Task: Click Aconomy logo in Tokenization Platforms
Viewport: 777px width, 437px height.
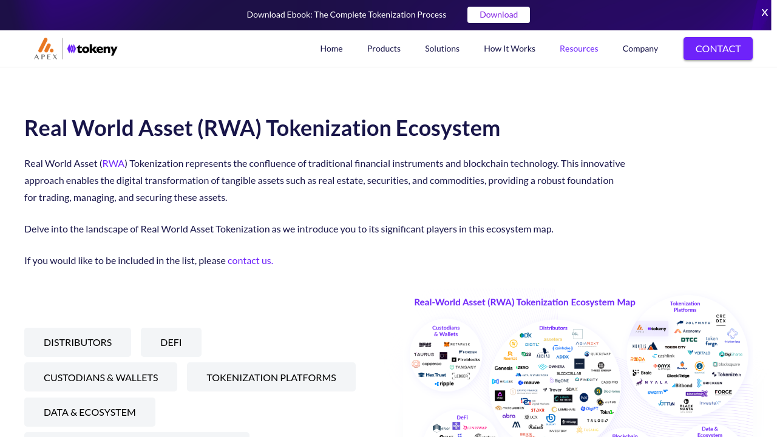Action: 688,331
